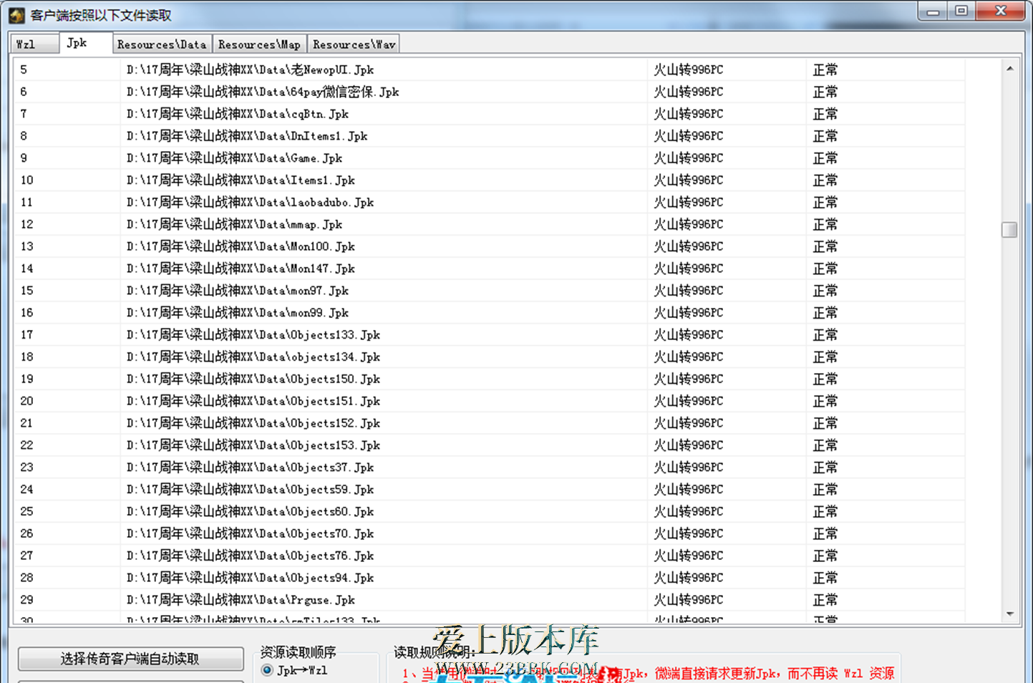The image size is (1033, 683).
Task: Open the Resources\Map tab
Action: 260,44
